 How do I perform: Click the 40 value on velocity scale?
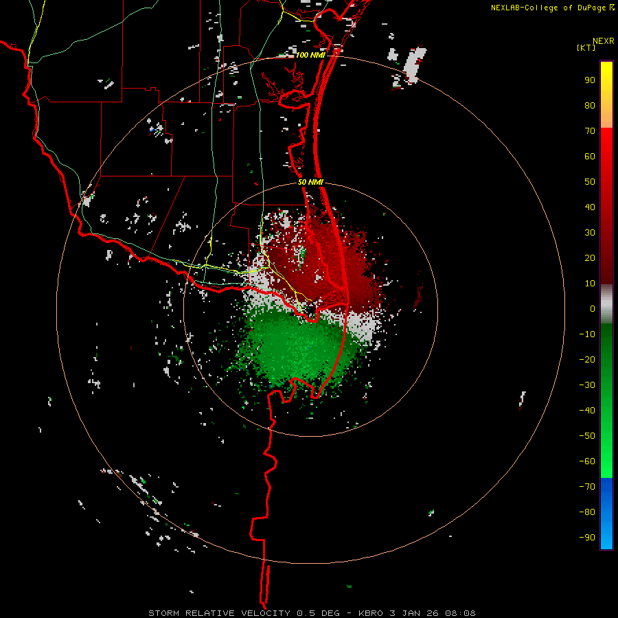pos(590,207)
